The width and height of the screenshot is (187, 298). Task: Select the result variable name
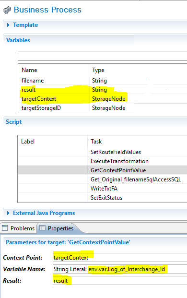point(28,90)
